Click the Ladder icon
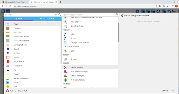This screenshot has height=94, width=179. coord(8,57)
